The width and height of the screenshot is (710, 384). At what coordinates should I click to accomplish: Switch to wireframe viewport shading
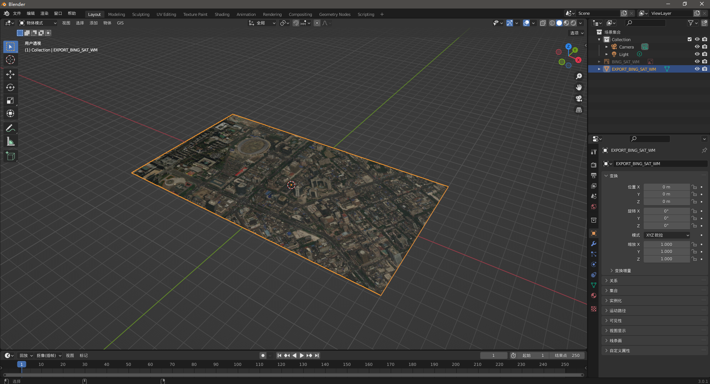552,23
